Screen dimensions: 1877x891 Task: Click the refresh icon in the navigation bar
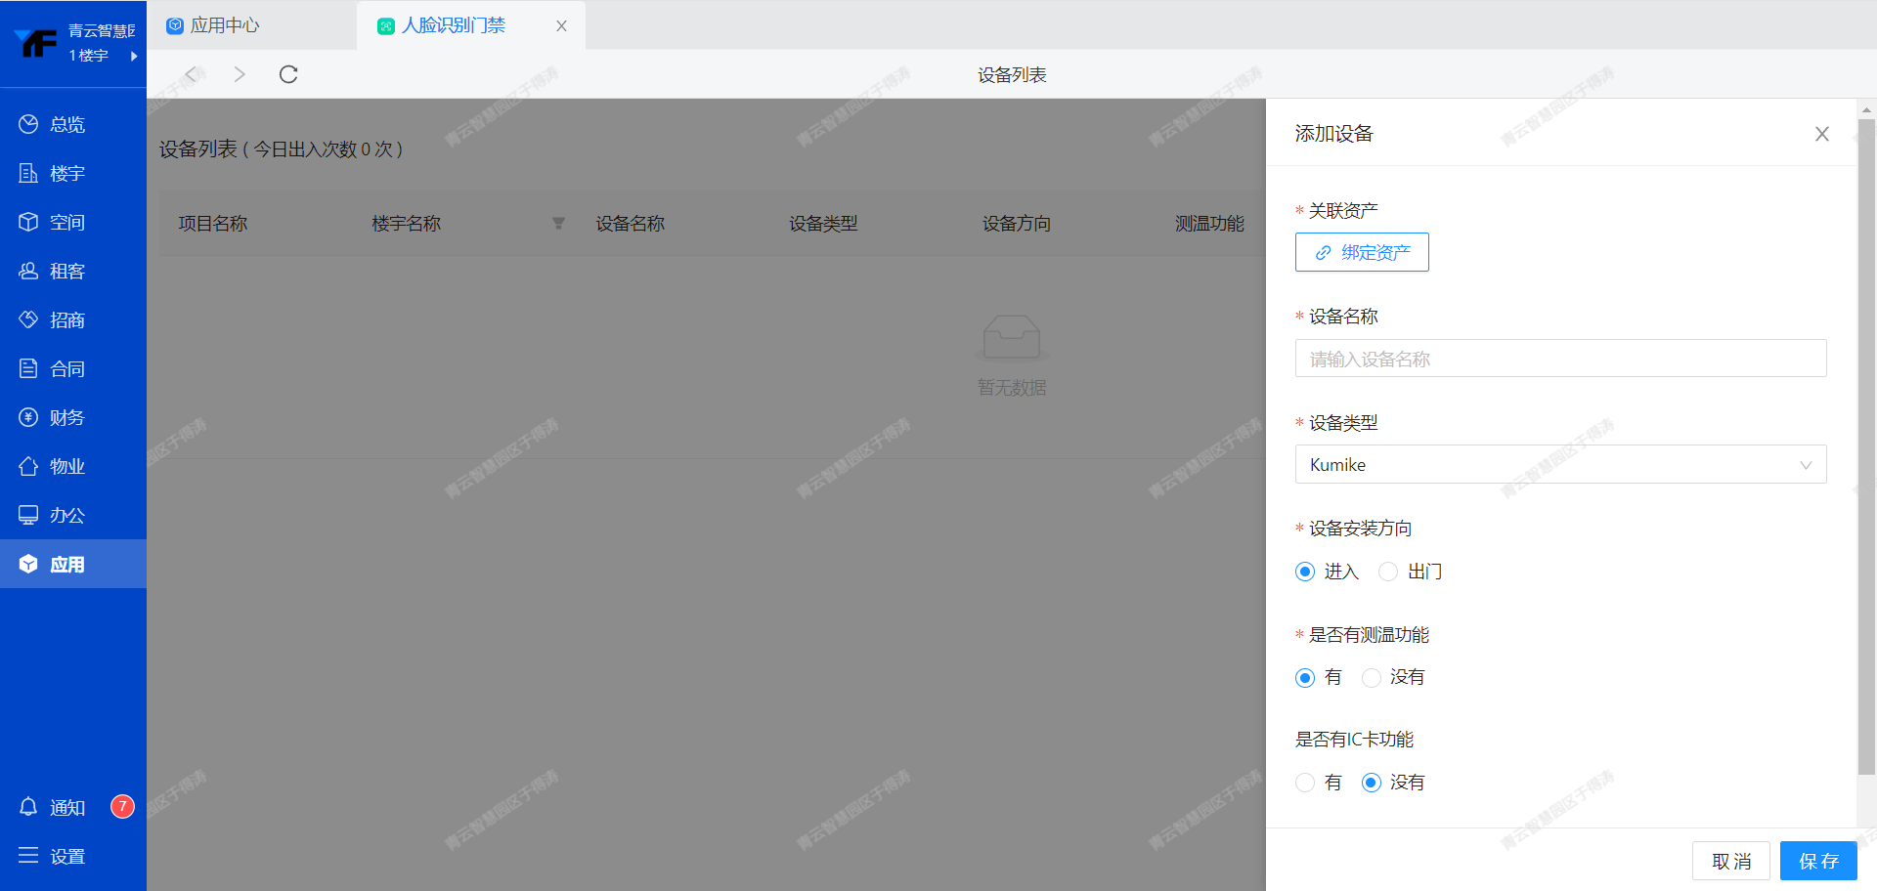coord(288,74)
